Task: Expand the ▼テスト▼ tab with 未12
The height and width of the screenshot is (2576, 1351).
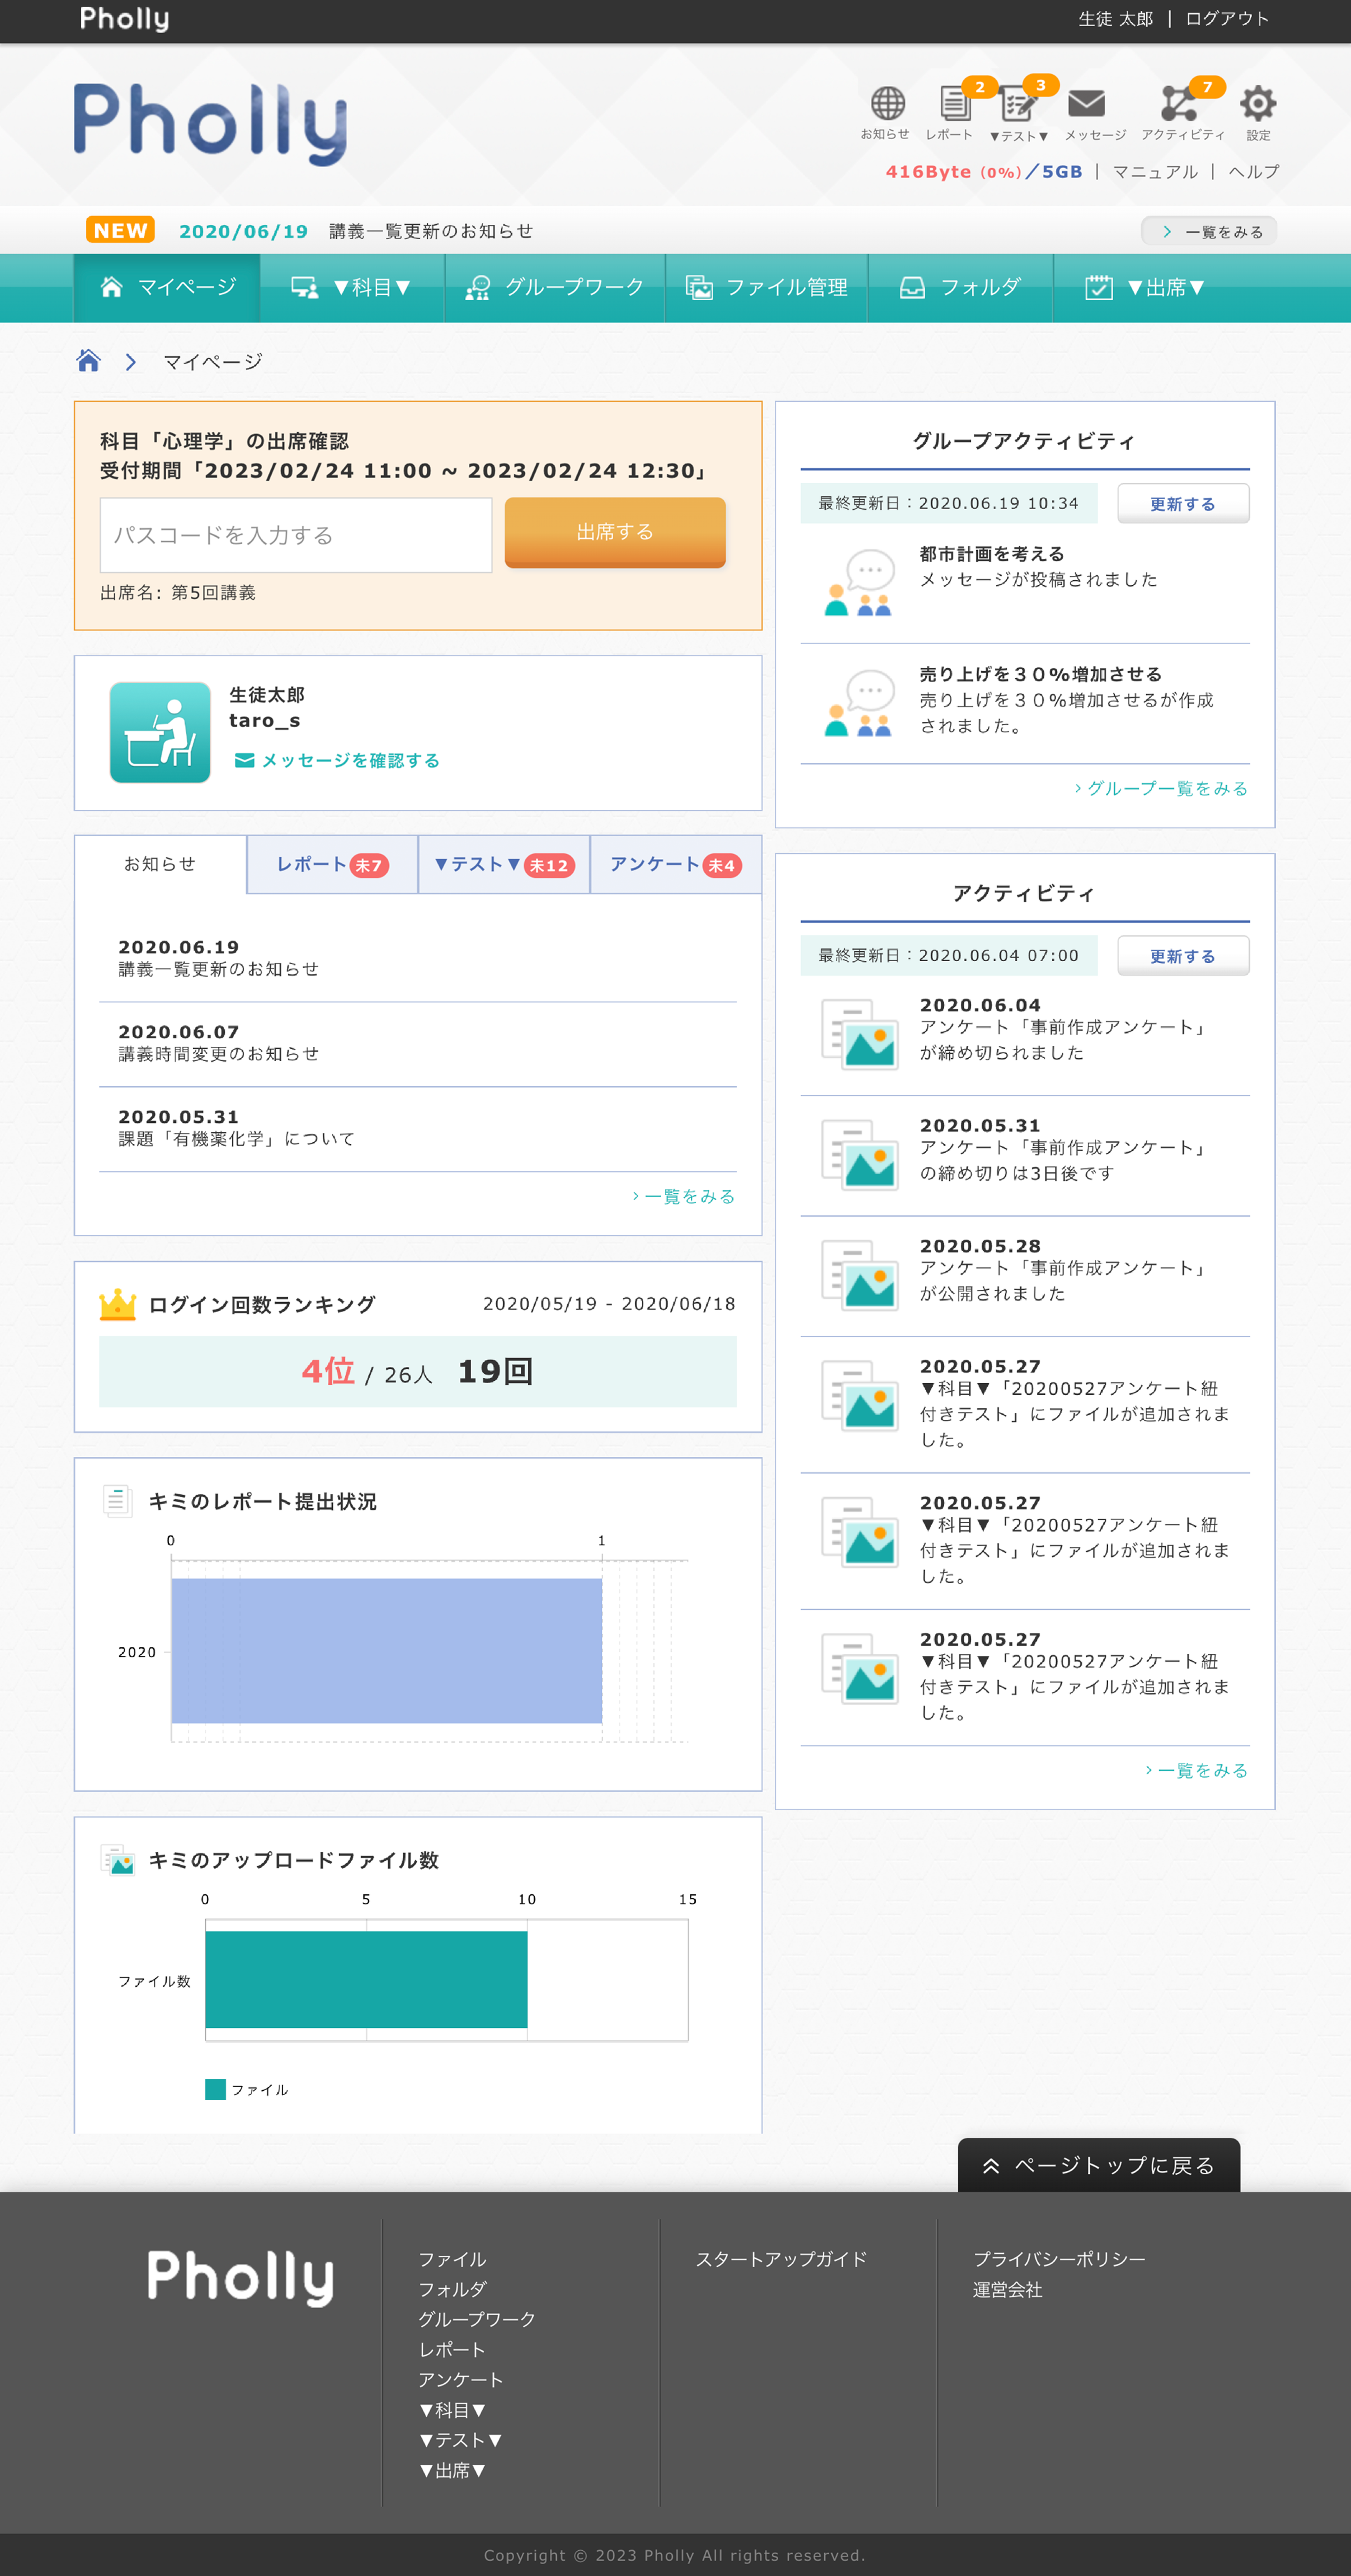Action: 503,865
